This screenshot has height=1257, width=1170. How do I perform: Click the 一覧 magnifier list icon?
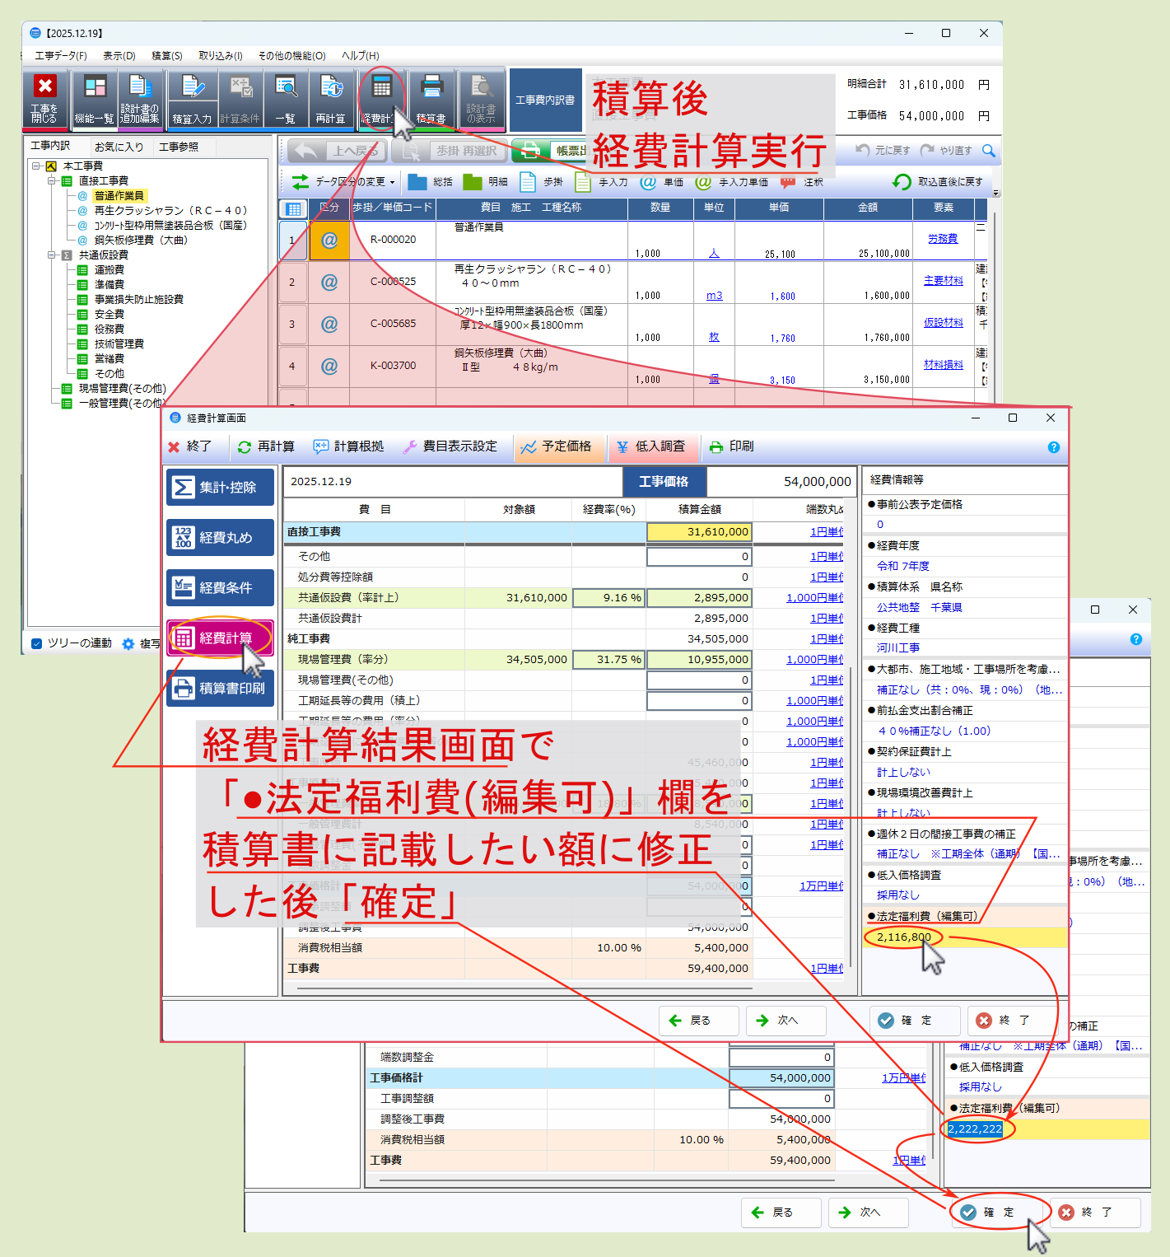click(x=286, y=97)
